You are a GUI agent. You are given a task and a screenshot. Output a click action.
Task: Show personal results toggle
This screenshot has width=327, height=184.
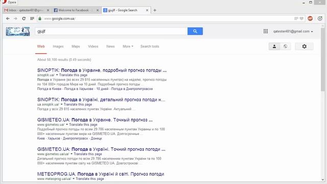point(274,47)
